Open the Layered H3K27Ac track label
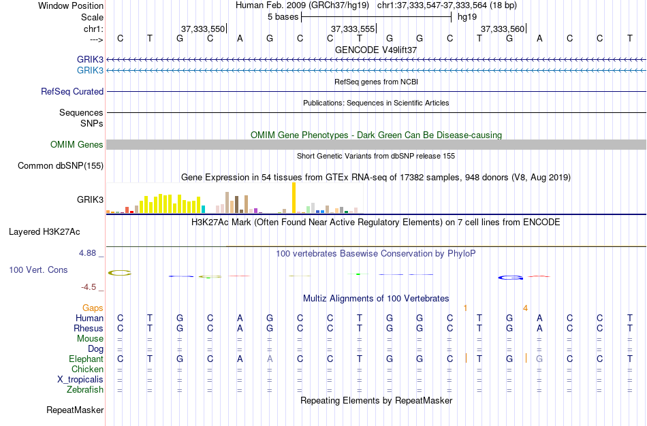 pyautogui.click(x=44, y=232)
